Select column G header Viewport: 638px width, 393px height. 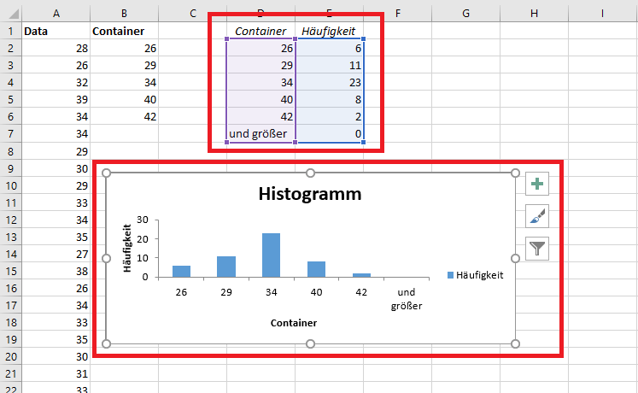point(465,14)
